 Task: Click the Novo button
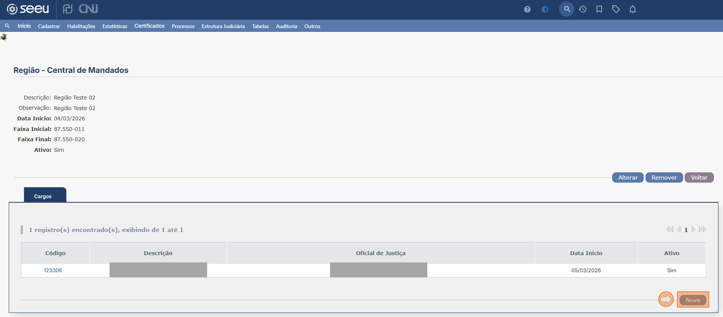(x=693, y=300)
